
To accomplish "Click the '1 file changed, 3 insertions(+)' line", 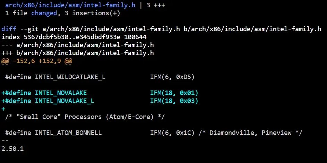I will click(62, 13).
